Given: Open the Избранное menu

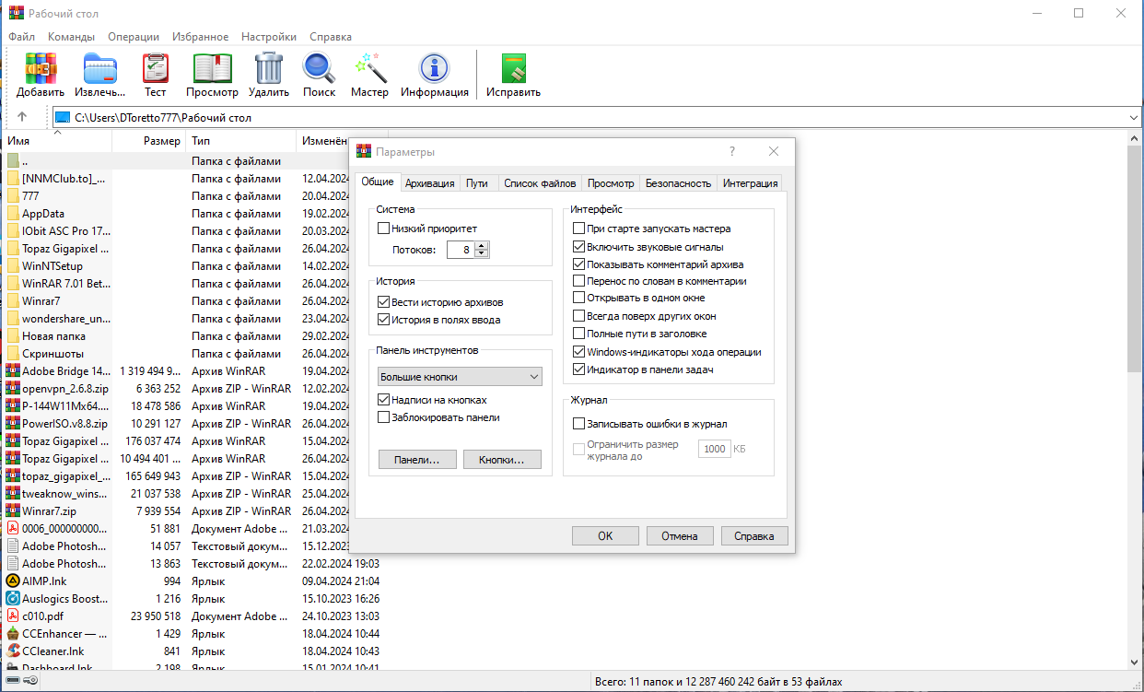Looking at the screenshot, I should click(x=201, y=37).
